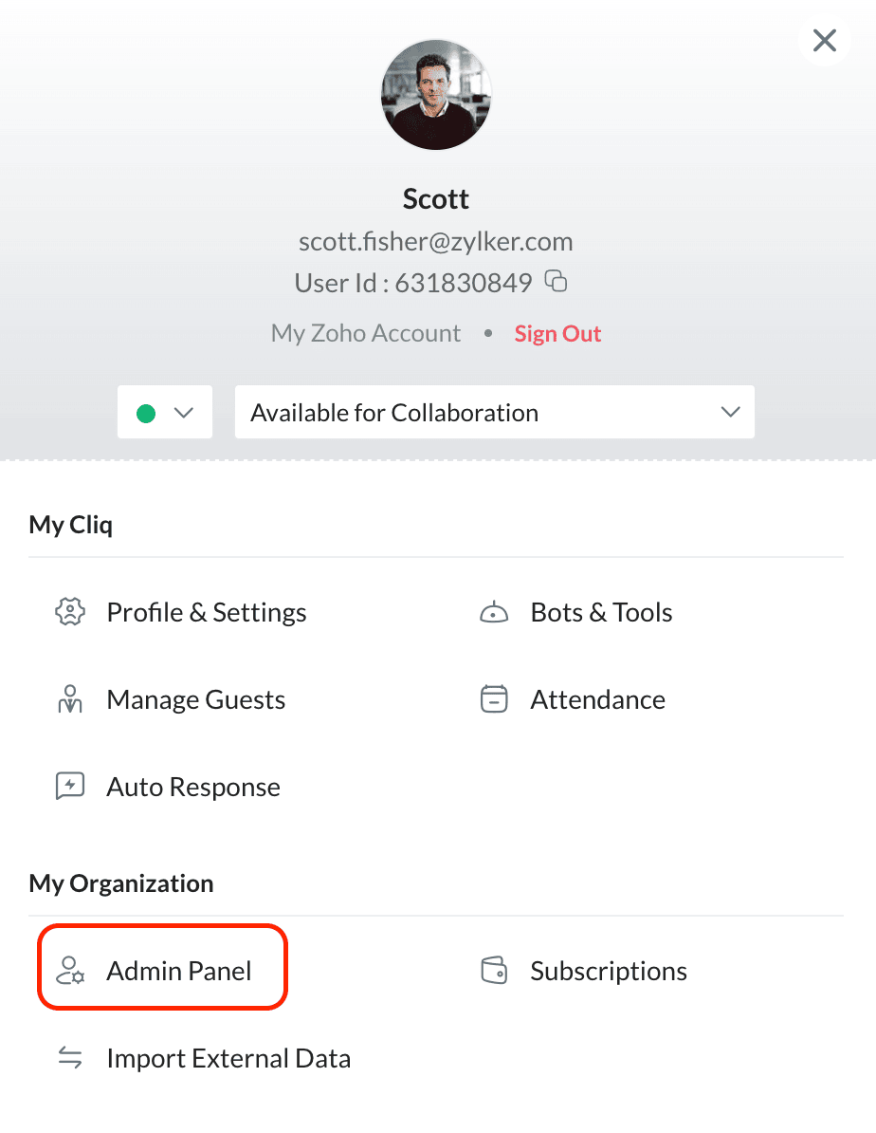The image size is (876, 1133).
Task: Click Scott's profile photo
Action: click(x=436, y=95)
